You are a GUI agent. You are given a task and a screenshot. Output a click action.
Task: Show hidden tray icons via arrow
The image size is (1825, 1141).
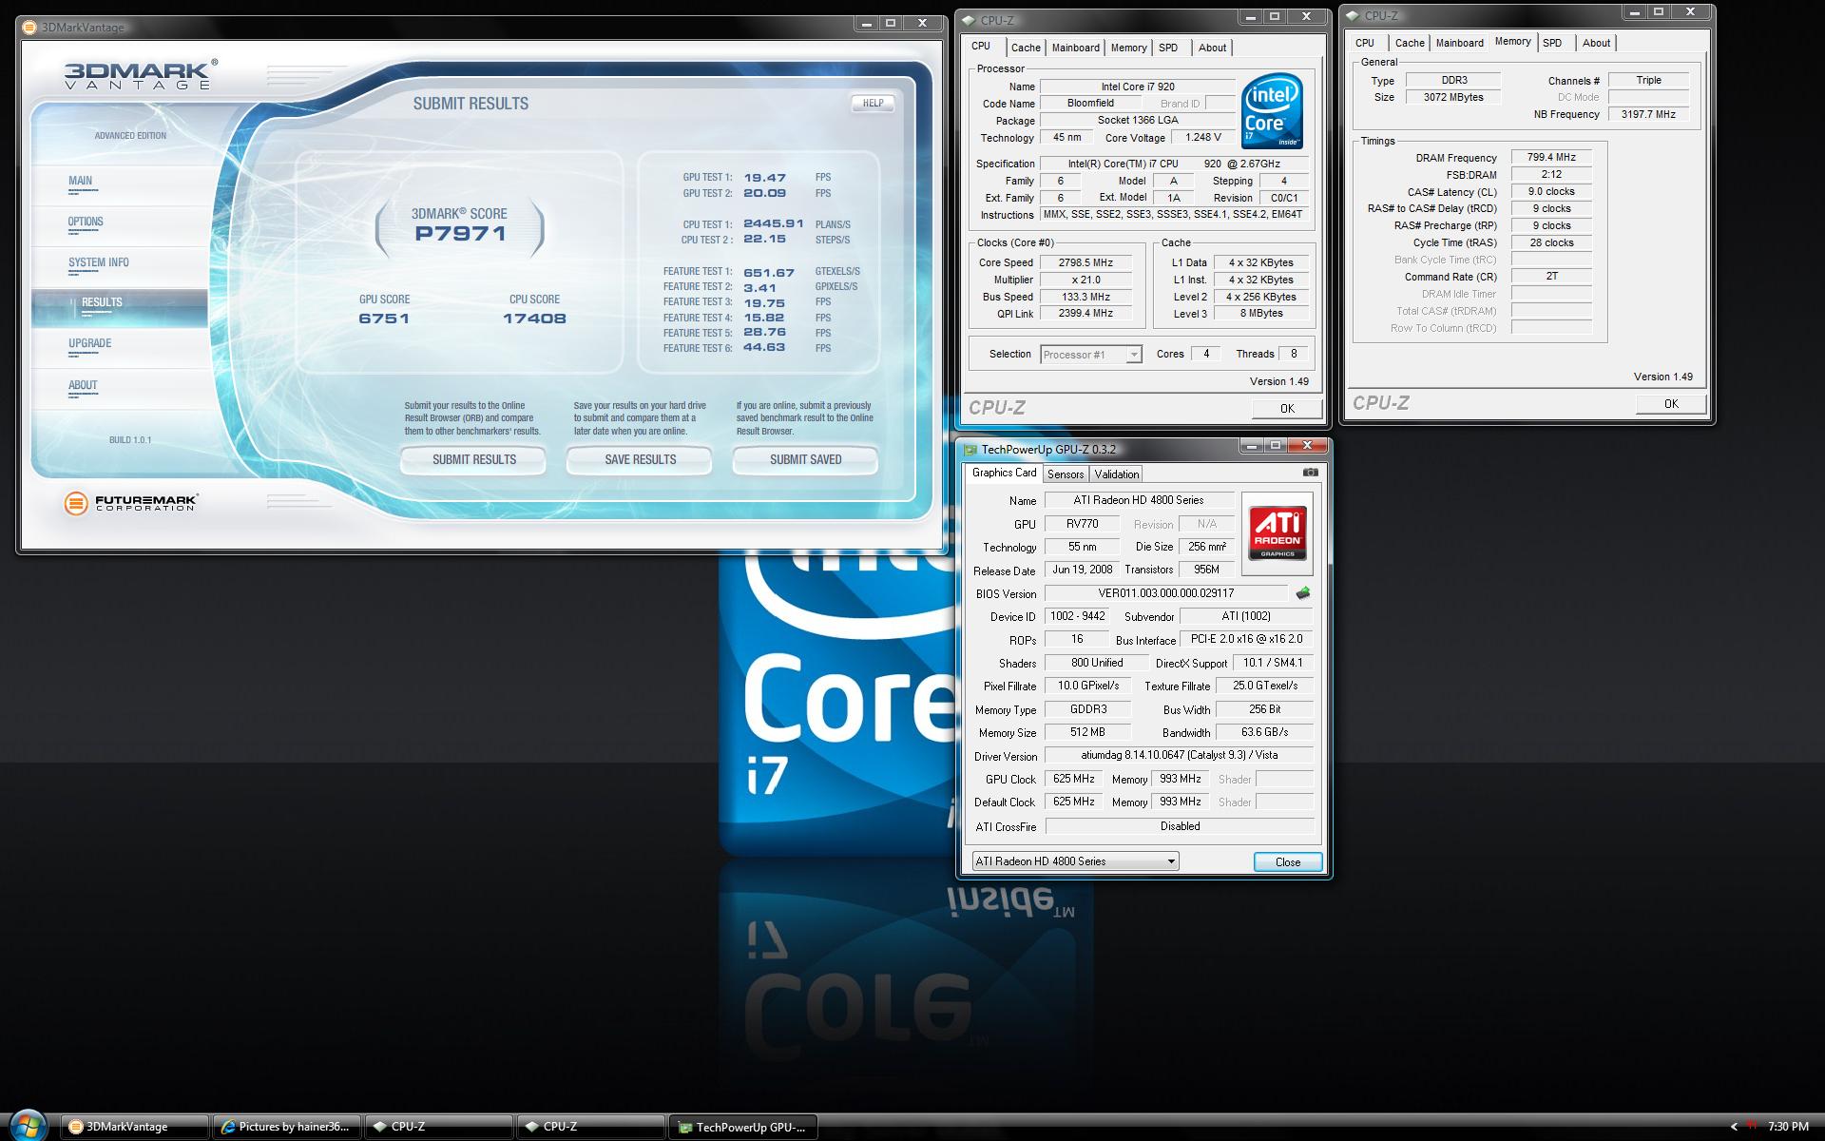pyautogui.click(x=1733, y=1127)
